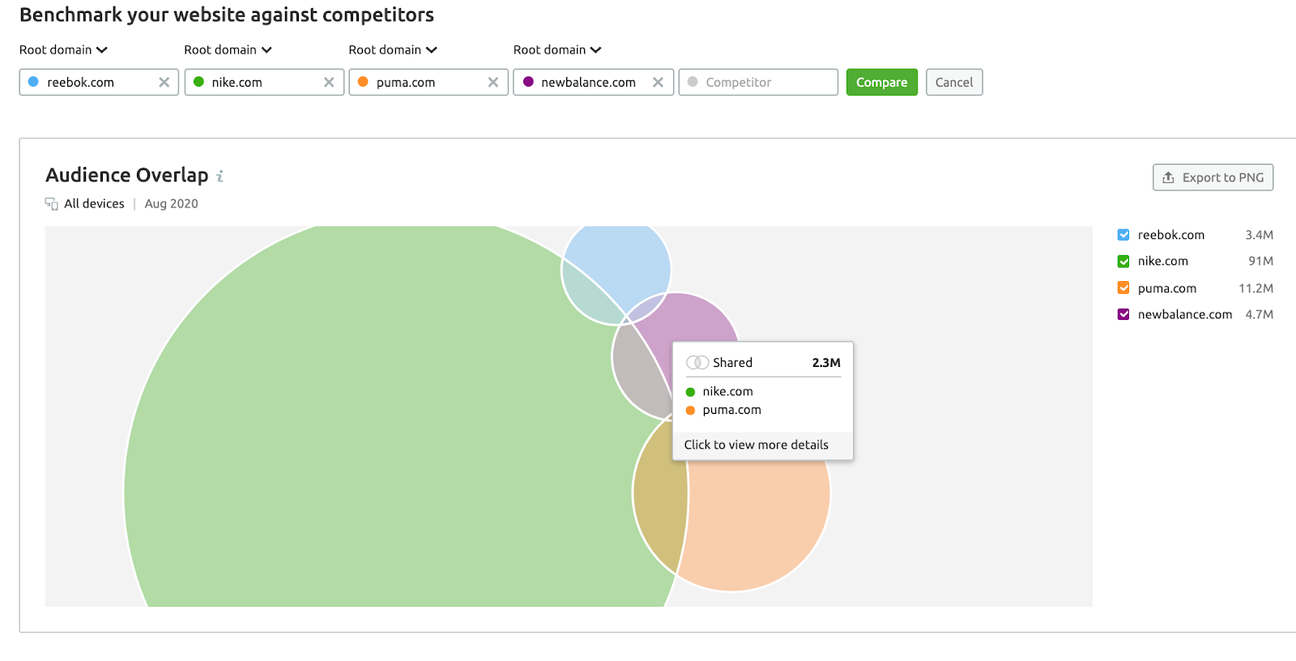Click the 2.3M shared value in tooltip
The width and height of the screenshot is (1296, 661).
(x=826, y=362)
